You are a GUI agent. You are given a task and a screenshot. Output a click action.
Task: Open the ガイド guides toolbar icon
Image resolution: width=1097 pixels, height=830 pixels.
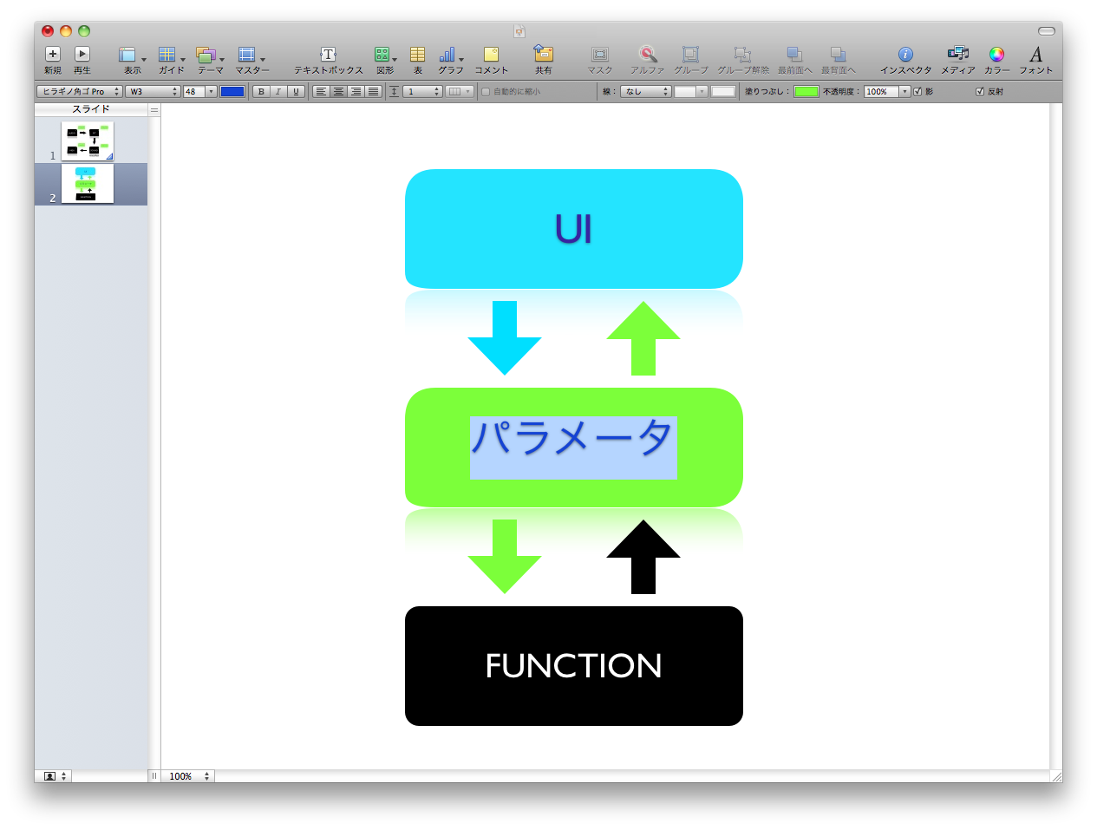[167, 55]
